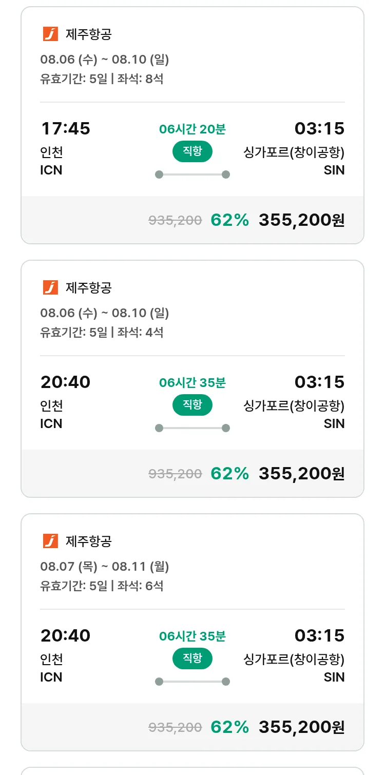Click 355,200원 price on 08.07 card
Viewport: 385px width, 775px height.
tap(301, 727)
